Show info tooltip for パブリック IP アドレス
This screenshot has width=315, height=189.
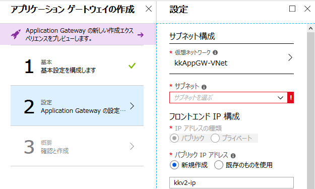233,156
